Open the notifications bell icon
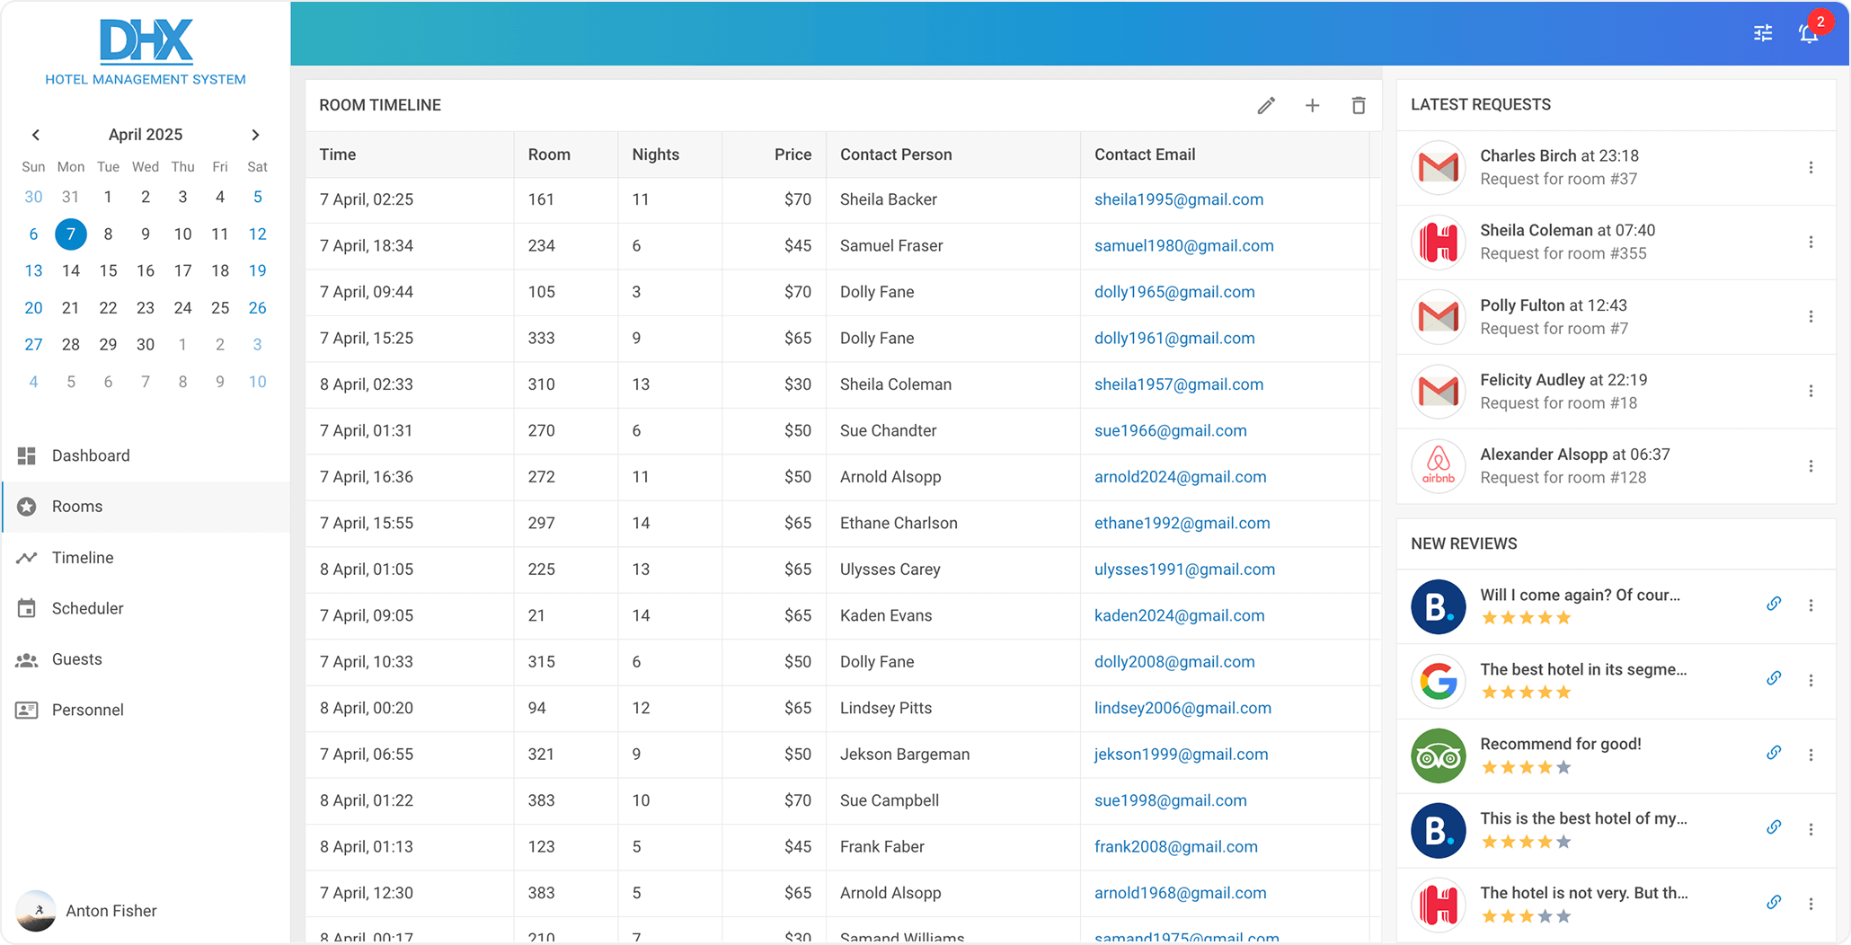Image resolution: width=1851 pixels, height=945 pixels. (1809, 33)
